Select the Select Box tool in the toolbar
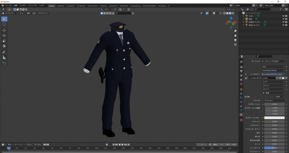289x153 pixels. click(x=4, y=19)
